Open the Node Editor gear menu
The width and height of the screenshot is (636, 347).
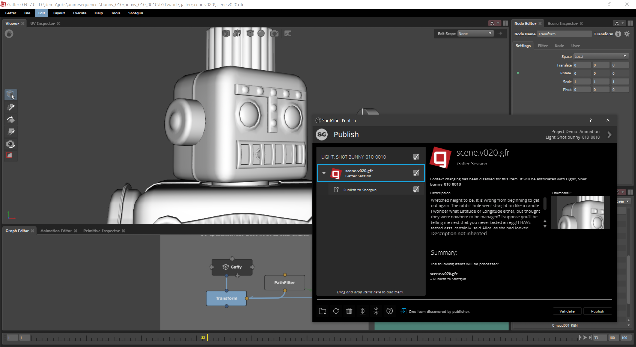click(627, 34)
